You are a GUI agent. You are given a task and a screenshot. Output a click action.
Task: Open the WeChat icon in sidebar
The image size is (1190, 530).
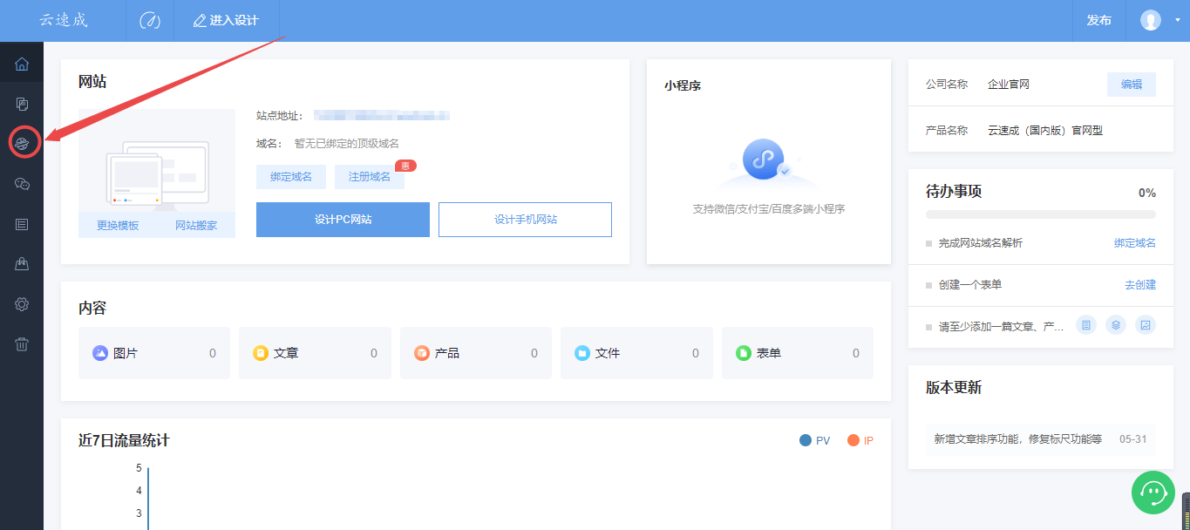pos(23,183)
